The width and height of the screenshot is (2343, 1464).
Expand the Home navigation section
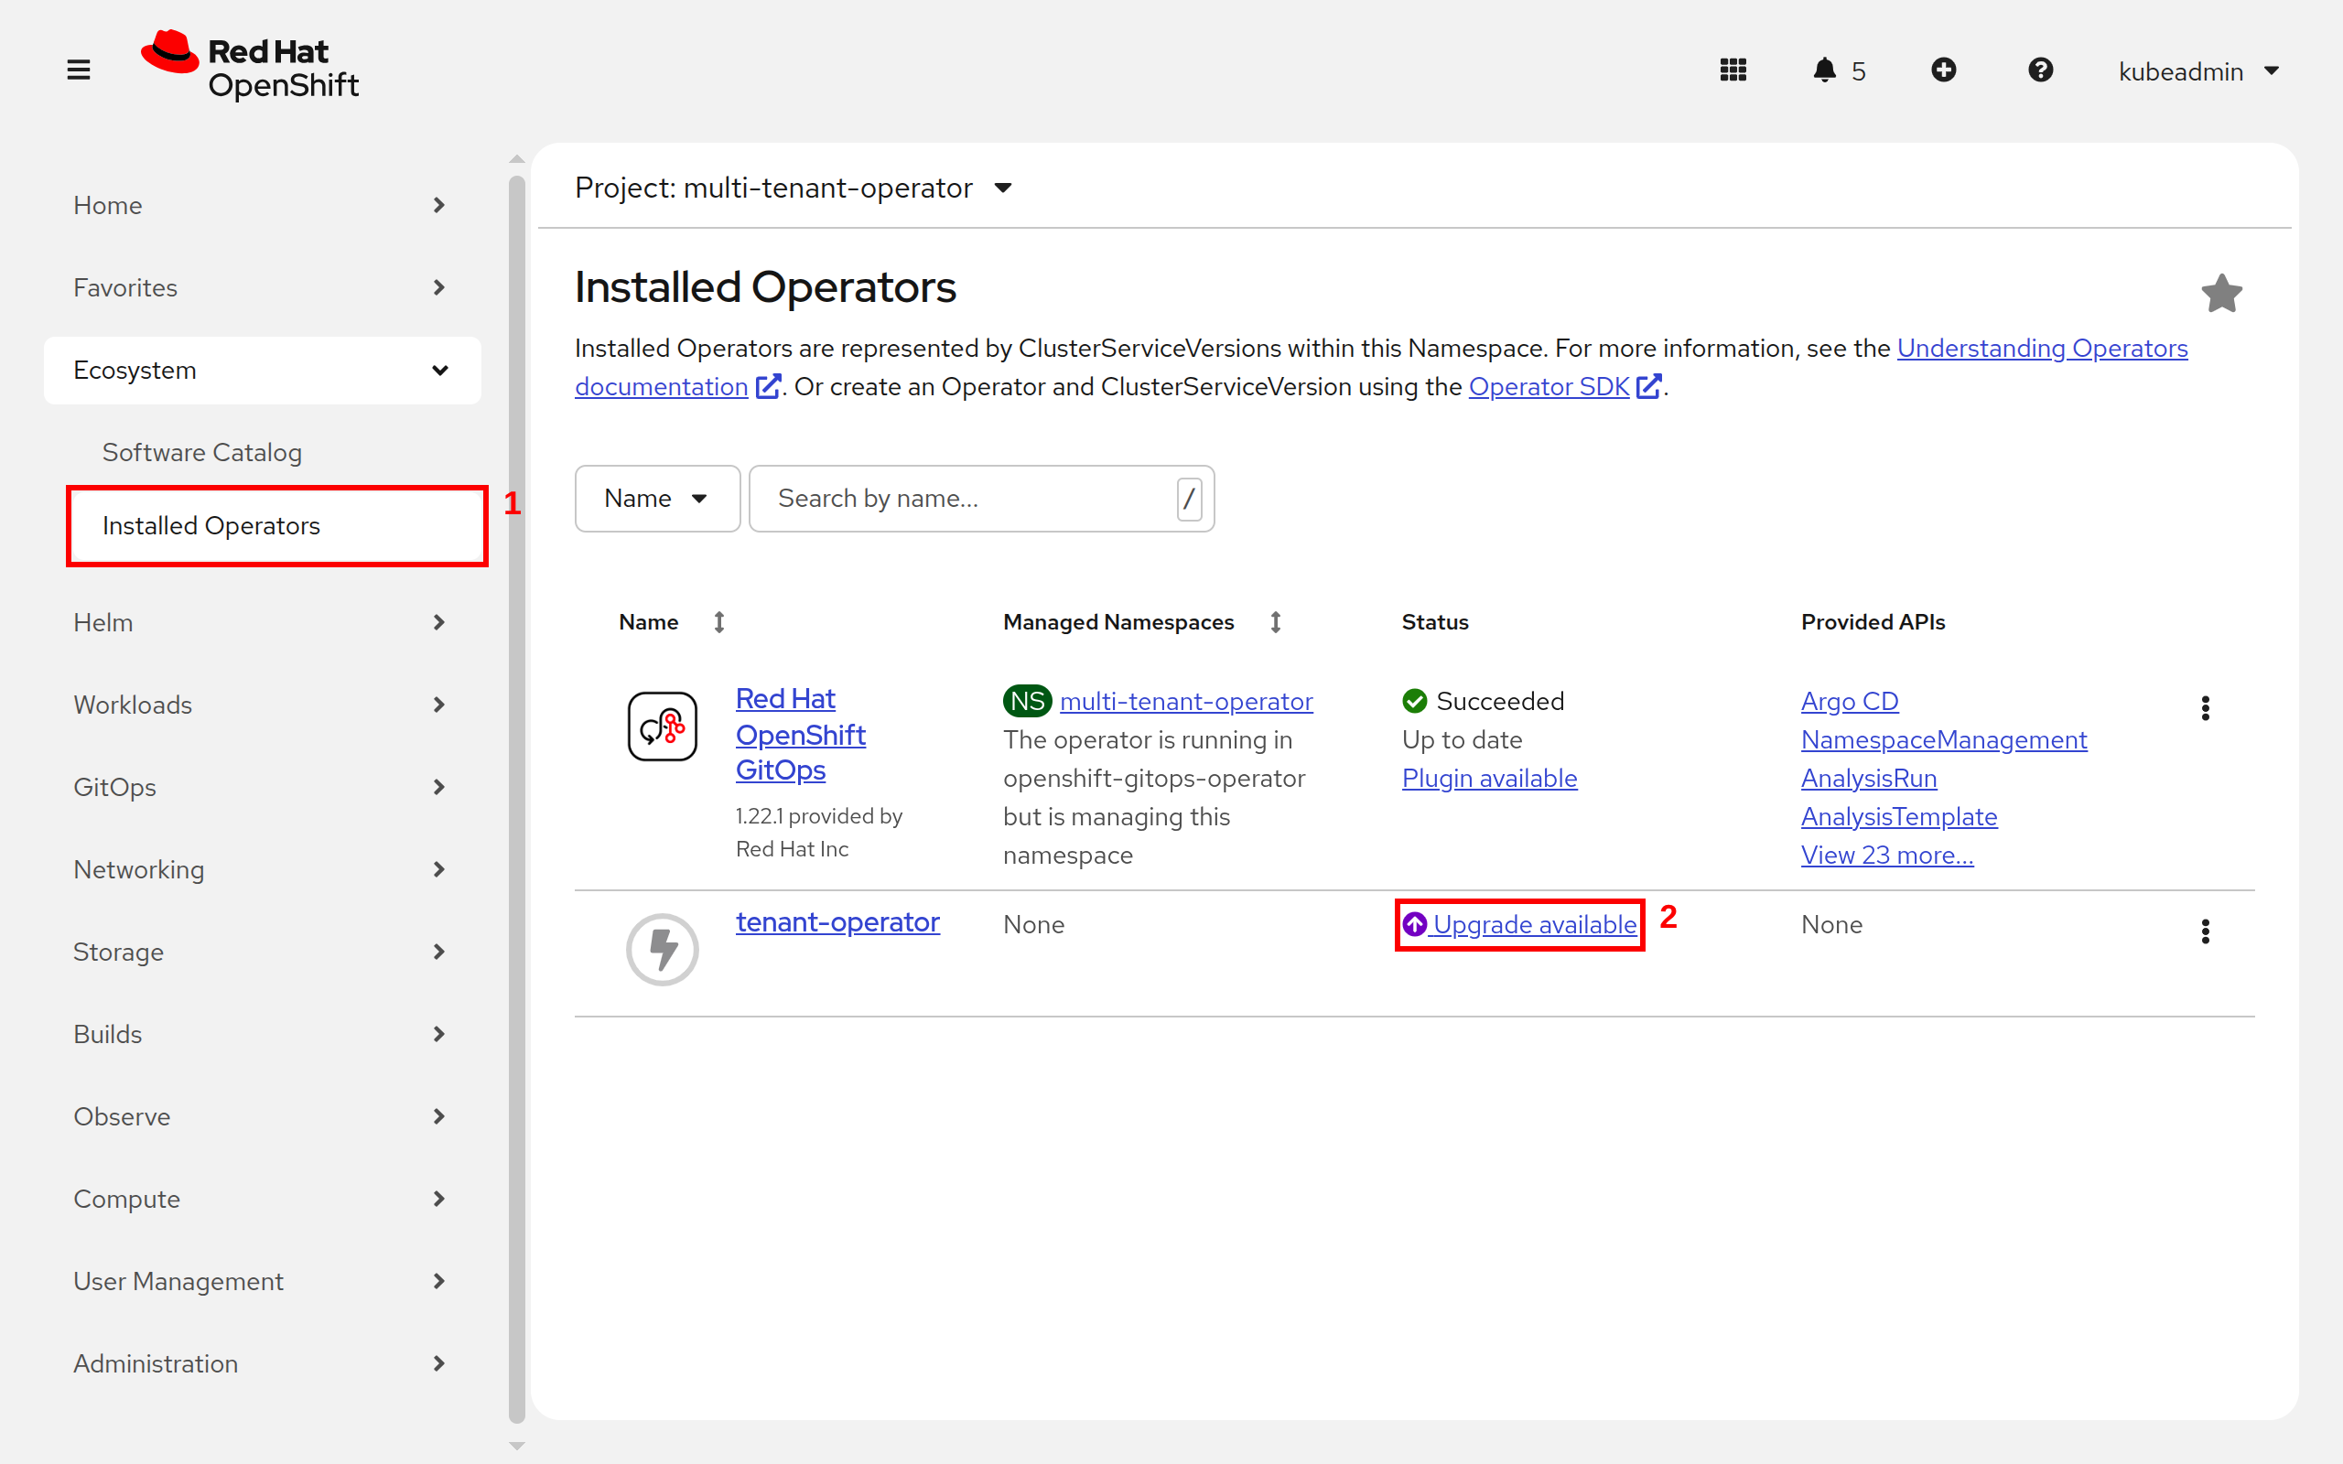pyautogui.click(x=263, y=205)
